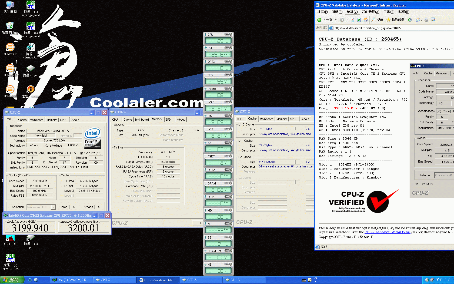Image resolution: width=454 pixels, height=284 pixels.
Task: Click the Mail icon in IE toolbar
Action: (418, 20)
